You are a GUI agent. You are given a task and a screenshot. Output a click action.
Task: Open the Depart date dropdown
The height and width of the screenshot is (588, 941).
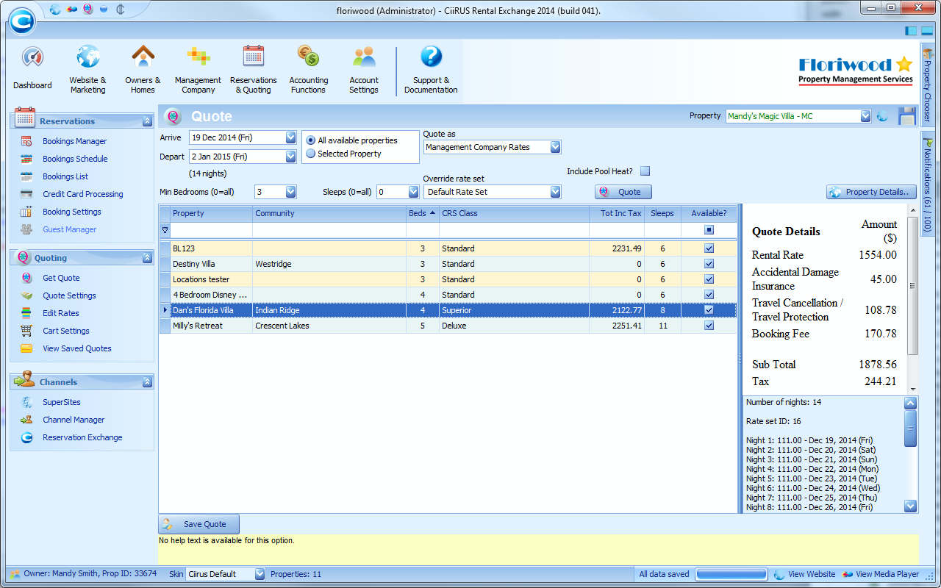[x=290, y=157]
